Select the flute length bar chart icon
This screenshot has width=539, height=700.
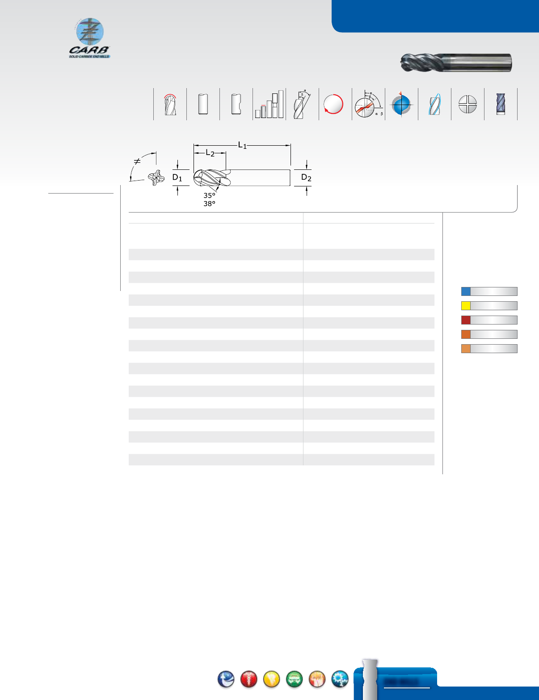[x=270, y=105]
